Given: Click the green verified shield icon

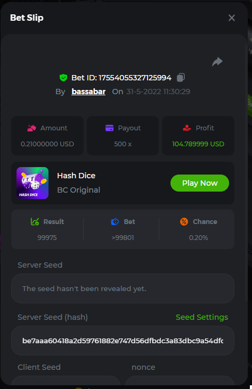Looking at the screenshot, I should coord(63,78).
